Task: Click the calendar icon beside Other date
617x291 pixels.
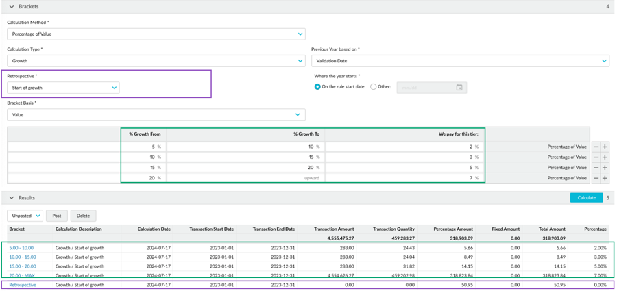Action: (459, 88)
